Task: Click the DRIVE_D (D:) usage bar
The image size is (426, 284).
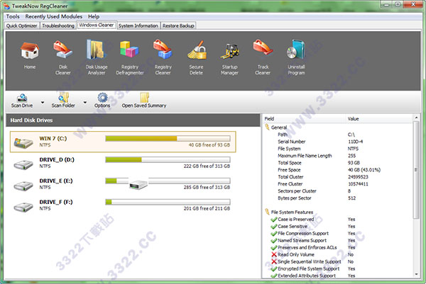Action: pos(168,159)
